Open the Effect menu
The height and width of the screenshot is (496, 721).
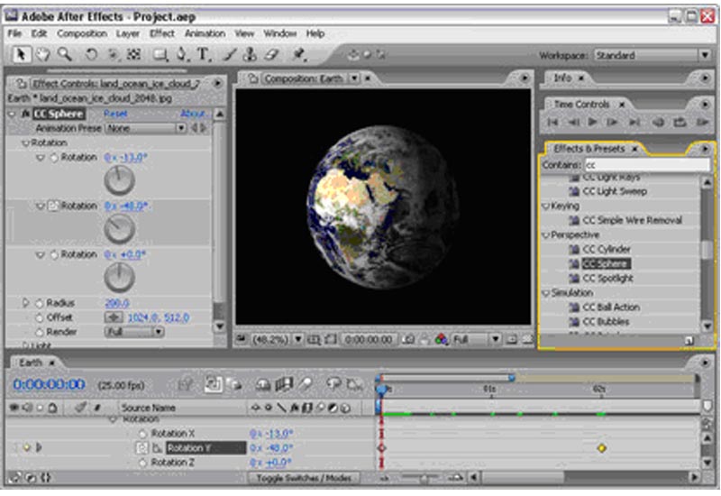click(162, 33)
